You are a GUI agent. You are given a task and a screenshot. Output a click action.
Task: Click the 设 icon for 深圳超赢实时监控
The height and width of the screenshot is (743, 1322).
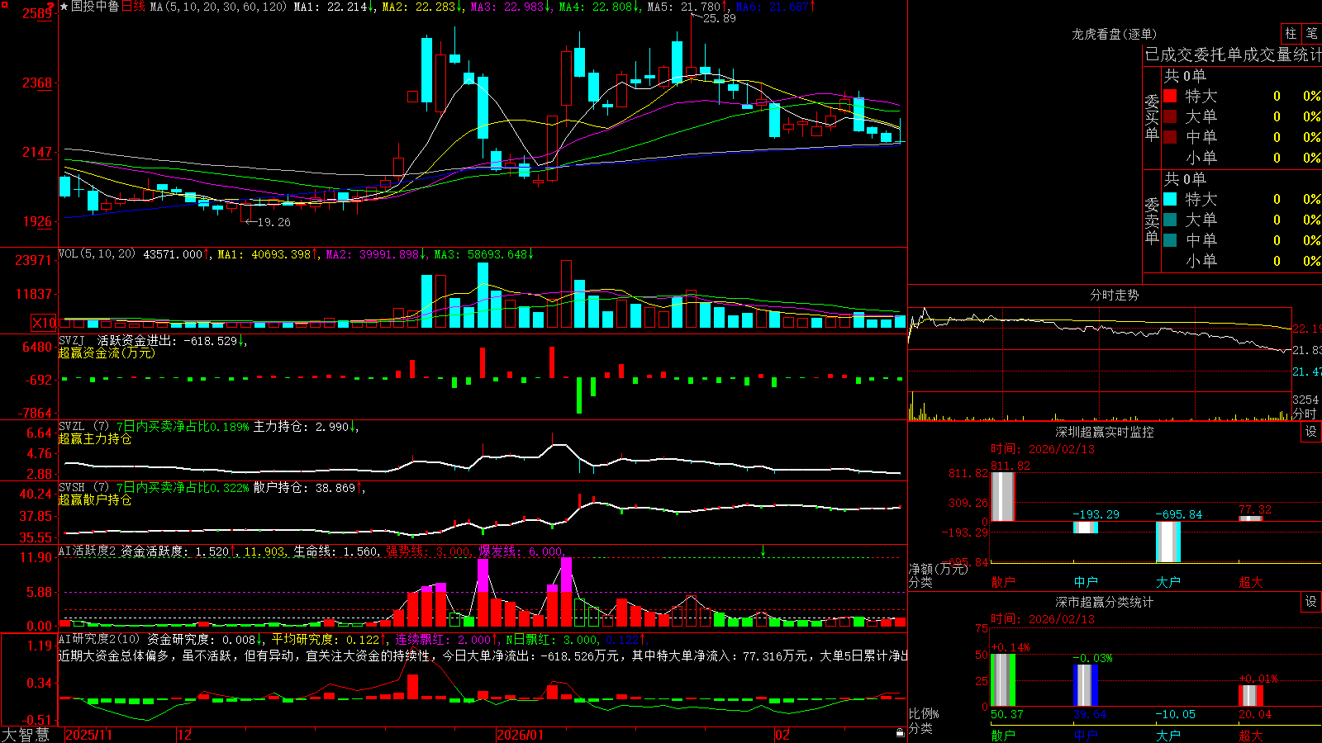(x=1311, y=432)
